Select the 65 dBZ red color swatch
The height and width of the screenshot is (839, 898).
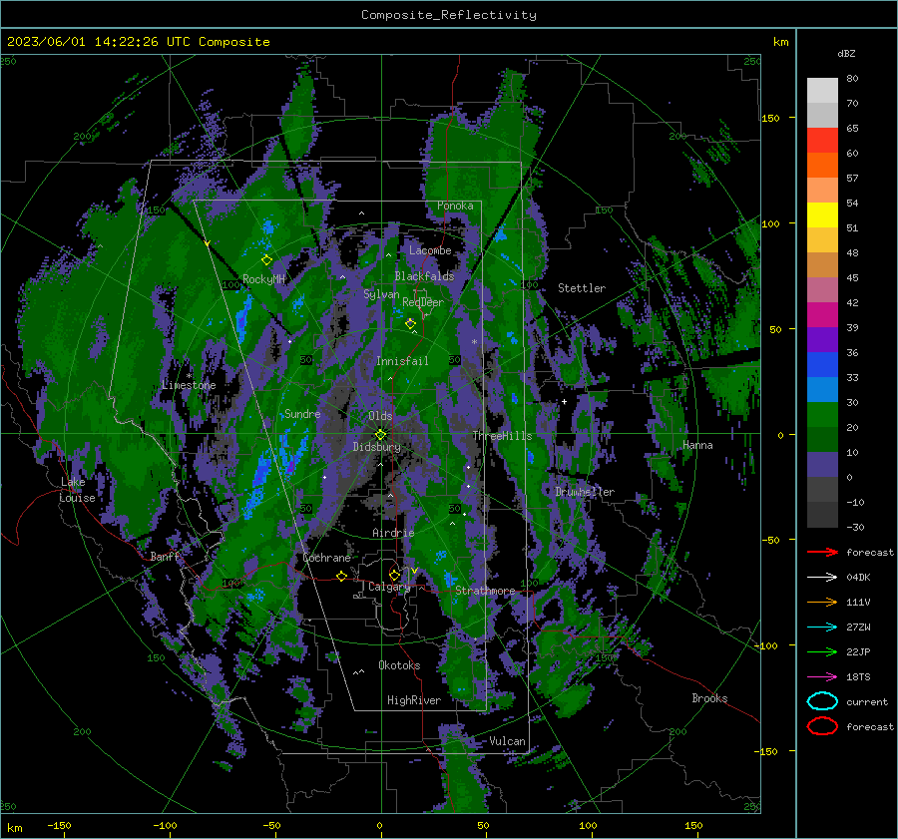(x=822, y=140)
